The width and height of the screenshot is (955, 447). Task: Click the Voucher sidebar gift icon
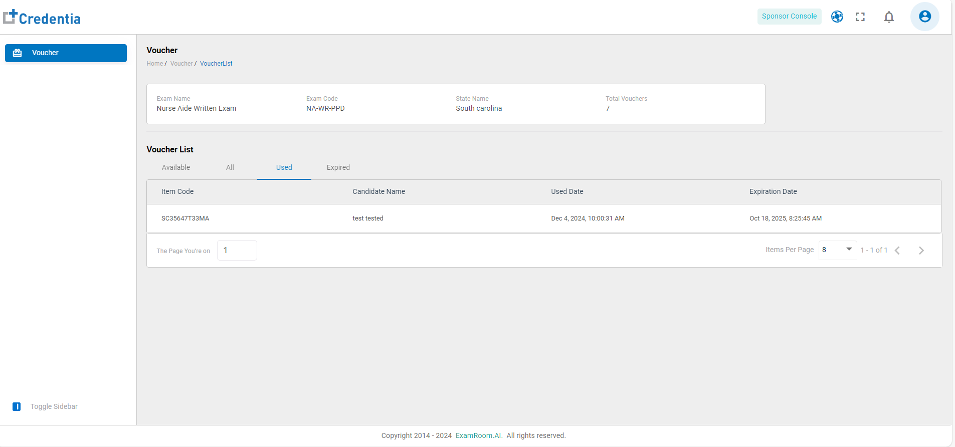click(17, 53)
